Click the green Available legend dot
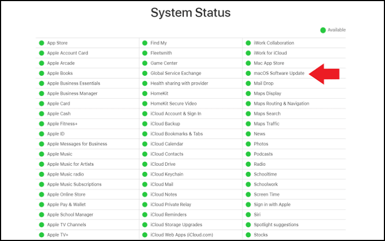Viewport: 385px width, 241px height. (x=323, y=30)
